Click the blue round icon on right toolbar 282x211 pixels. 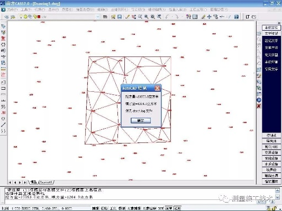[x=259, y=100]
